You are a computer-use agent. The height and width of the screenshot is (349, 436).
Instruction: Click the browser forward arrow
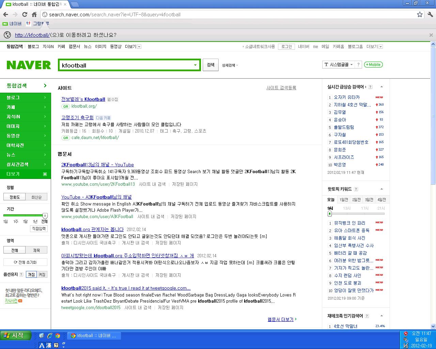(15, 14)
